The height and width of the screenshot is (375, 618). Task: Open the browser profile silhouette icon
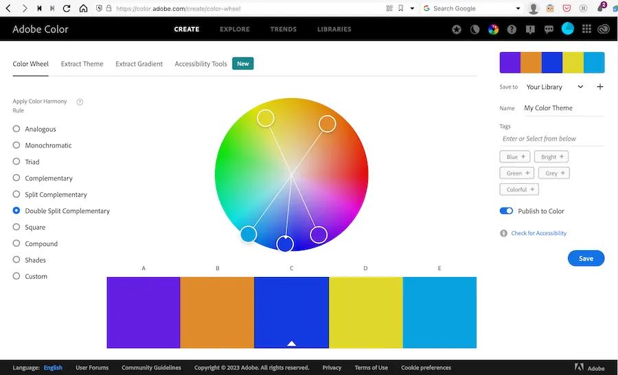(534, 8)
